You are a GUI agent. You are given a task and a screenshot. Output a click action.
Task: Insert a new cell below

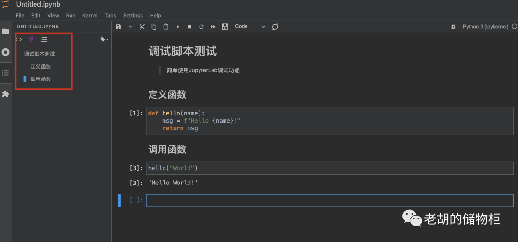coord(130,27)
